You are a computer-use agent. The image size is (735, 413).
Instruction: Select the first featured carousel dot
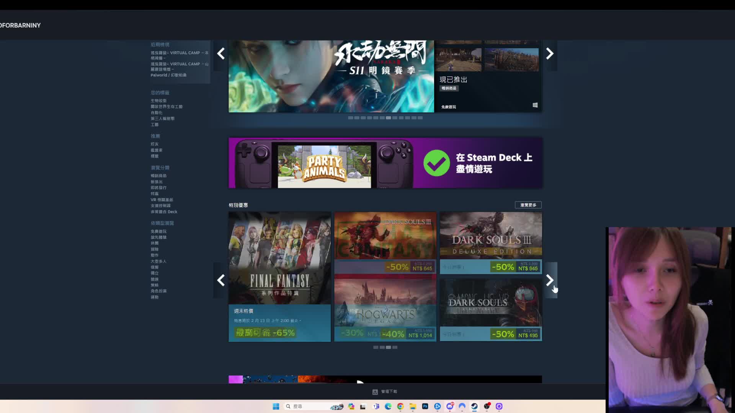click(350, 118)
